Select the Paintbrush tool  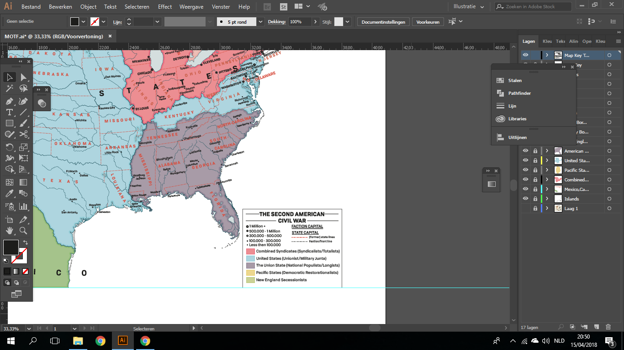tap(24, 123)
